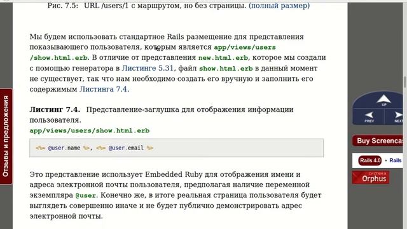Viewport: 407px width, 229px height.
Task: Click the code block with @user.name
Action: click(x=177, y=148)
